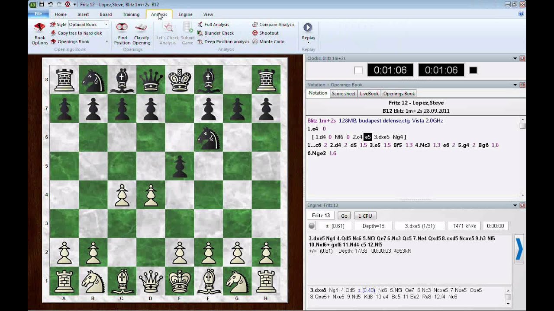Open the Book Options icon
This screenshot has height=311, width=554.
tap(39, 28)
